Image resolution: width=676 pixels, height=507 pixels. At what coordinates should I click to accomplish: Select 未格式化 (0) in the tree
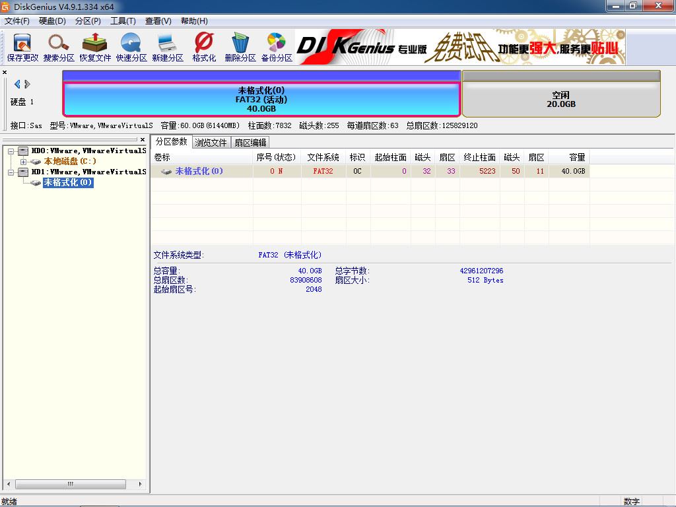click(x=68, y=182)
